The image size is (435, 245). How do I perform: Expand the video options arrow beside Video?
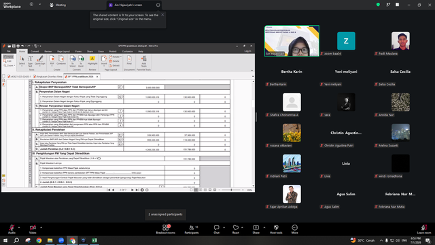pyautogui.click(x=41, y=227)
